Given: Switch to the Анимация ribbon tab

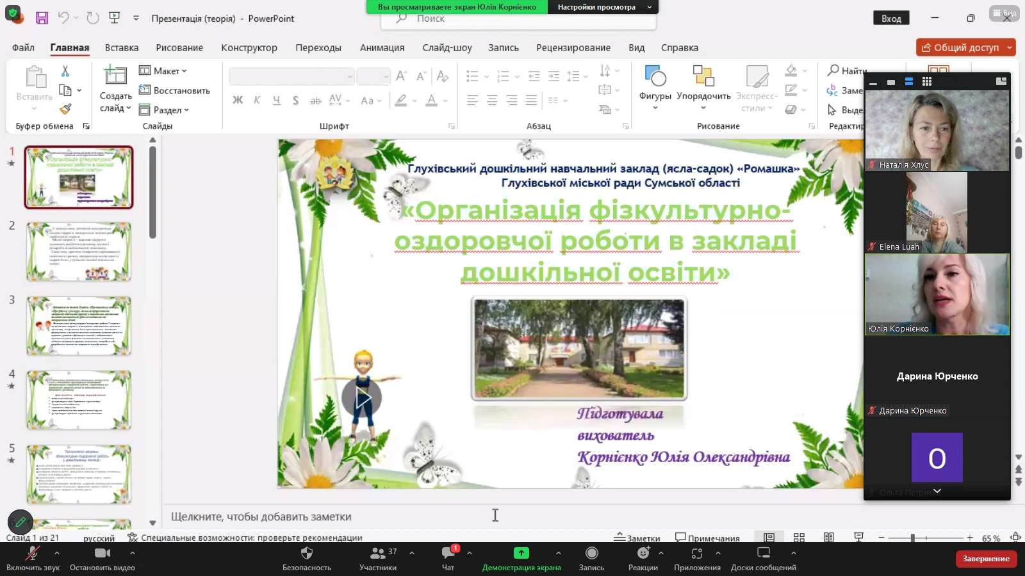Looking at the screenshot, I should tap(382, 47).
